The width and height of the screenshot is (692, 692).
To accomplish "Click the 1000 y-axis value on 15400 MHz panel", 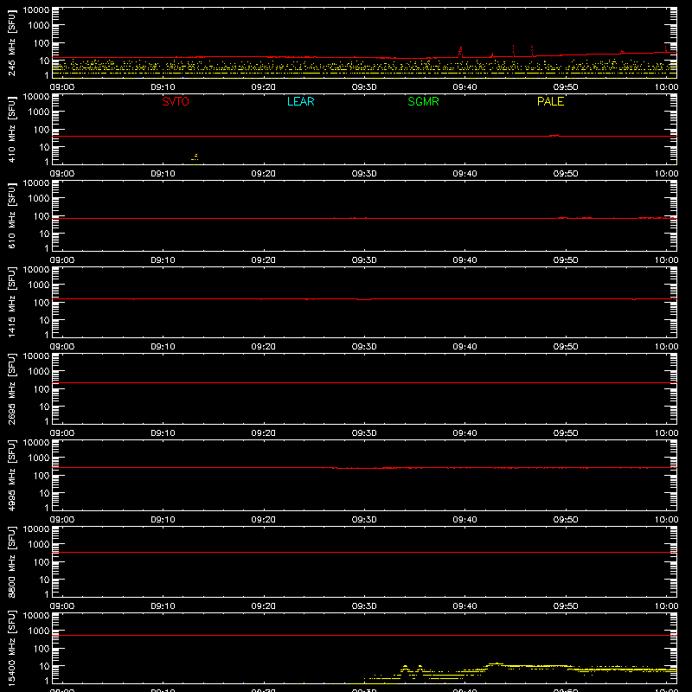I will pyautogui.click(x=39, y=631).
